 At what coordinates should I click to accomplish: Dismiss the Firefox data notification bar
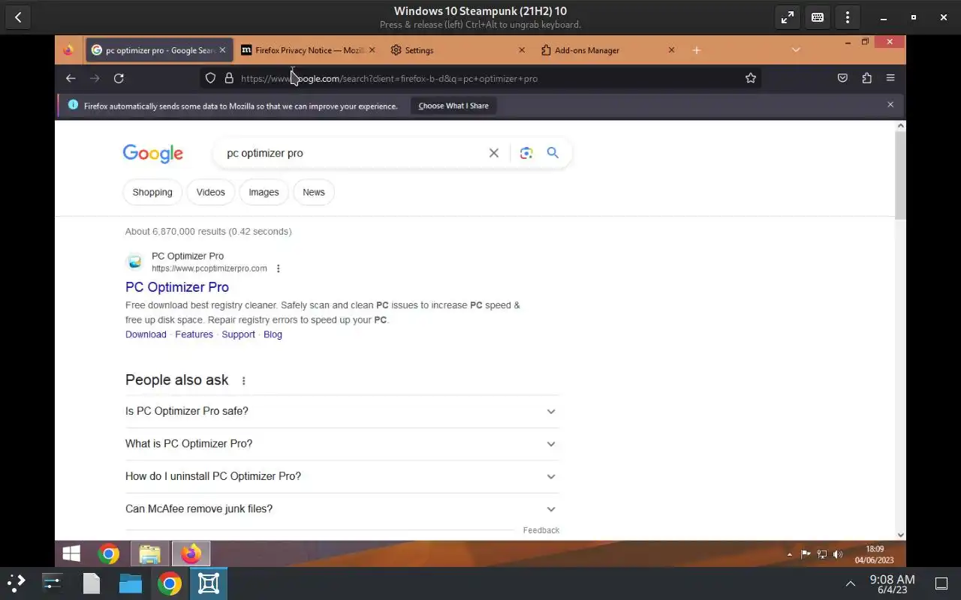(x=890, y=105)
